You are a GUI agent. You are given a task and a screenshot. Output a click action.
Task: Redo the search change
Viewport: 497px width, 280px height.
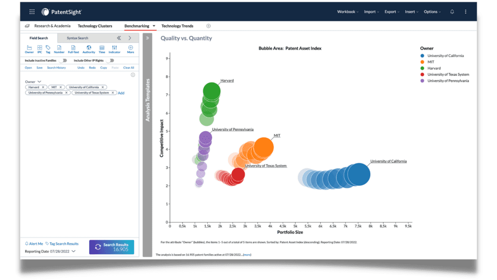[92, 68]
